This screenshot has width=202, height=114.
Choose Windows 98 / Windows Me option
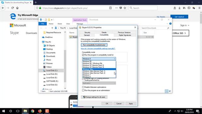99,63
